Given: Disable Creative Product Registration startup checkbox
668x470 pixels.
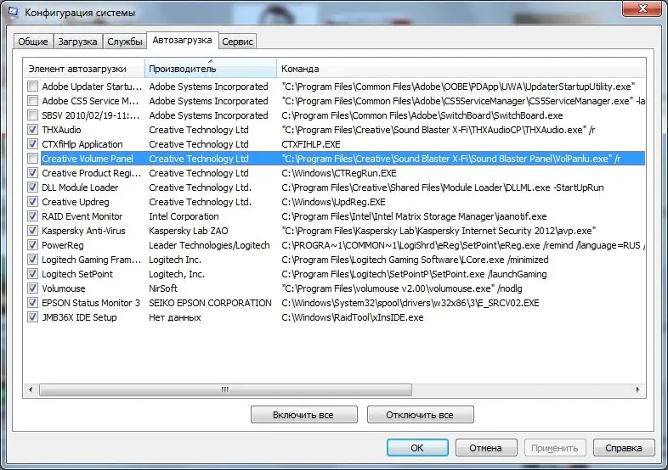Looking at the screenshot, I should [x=33, y=173].
